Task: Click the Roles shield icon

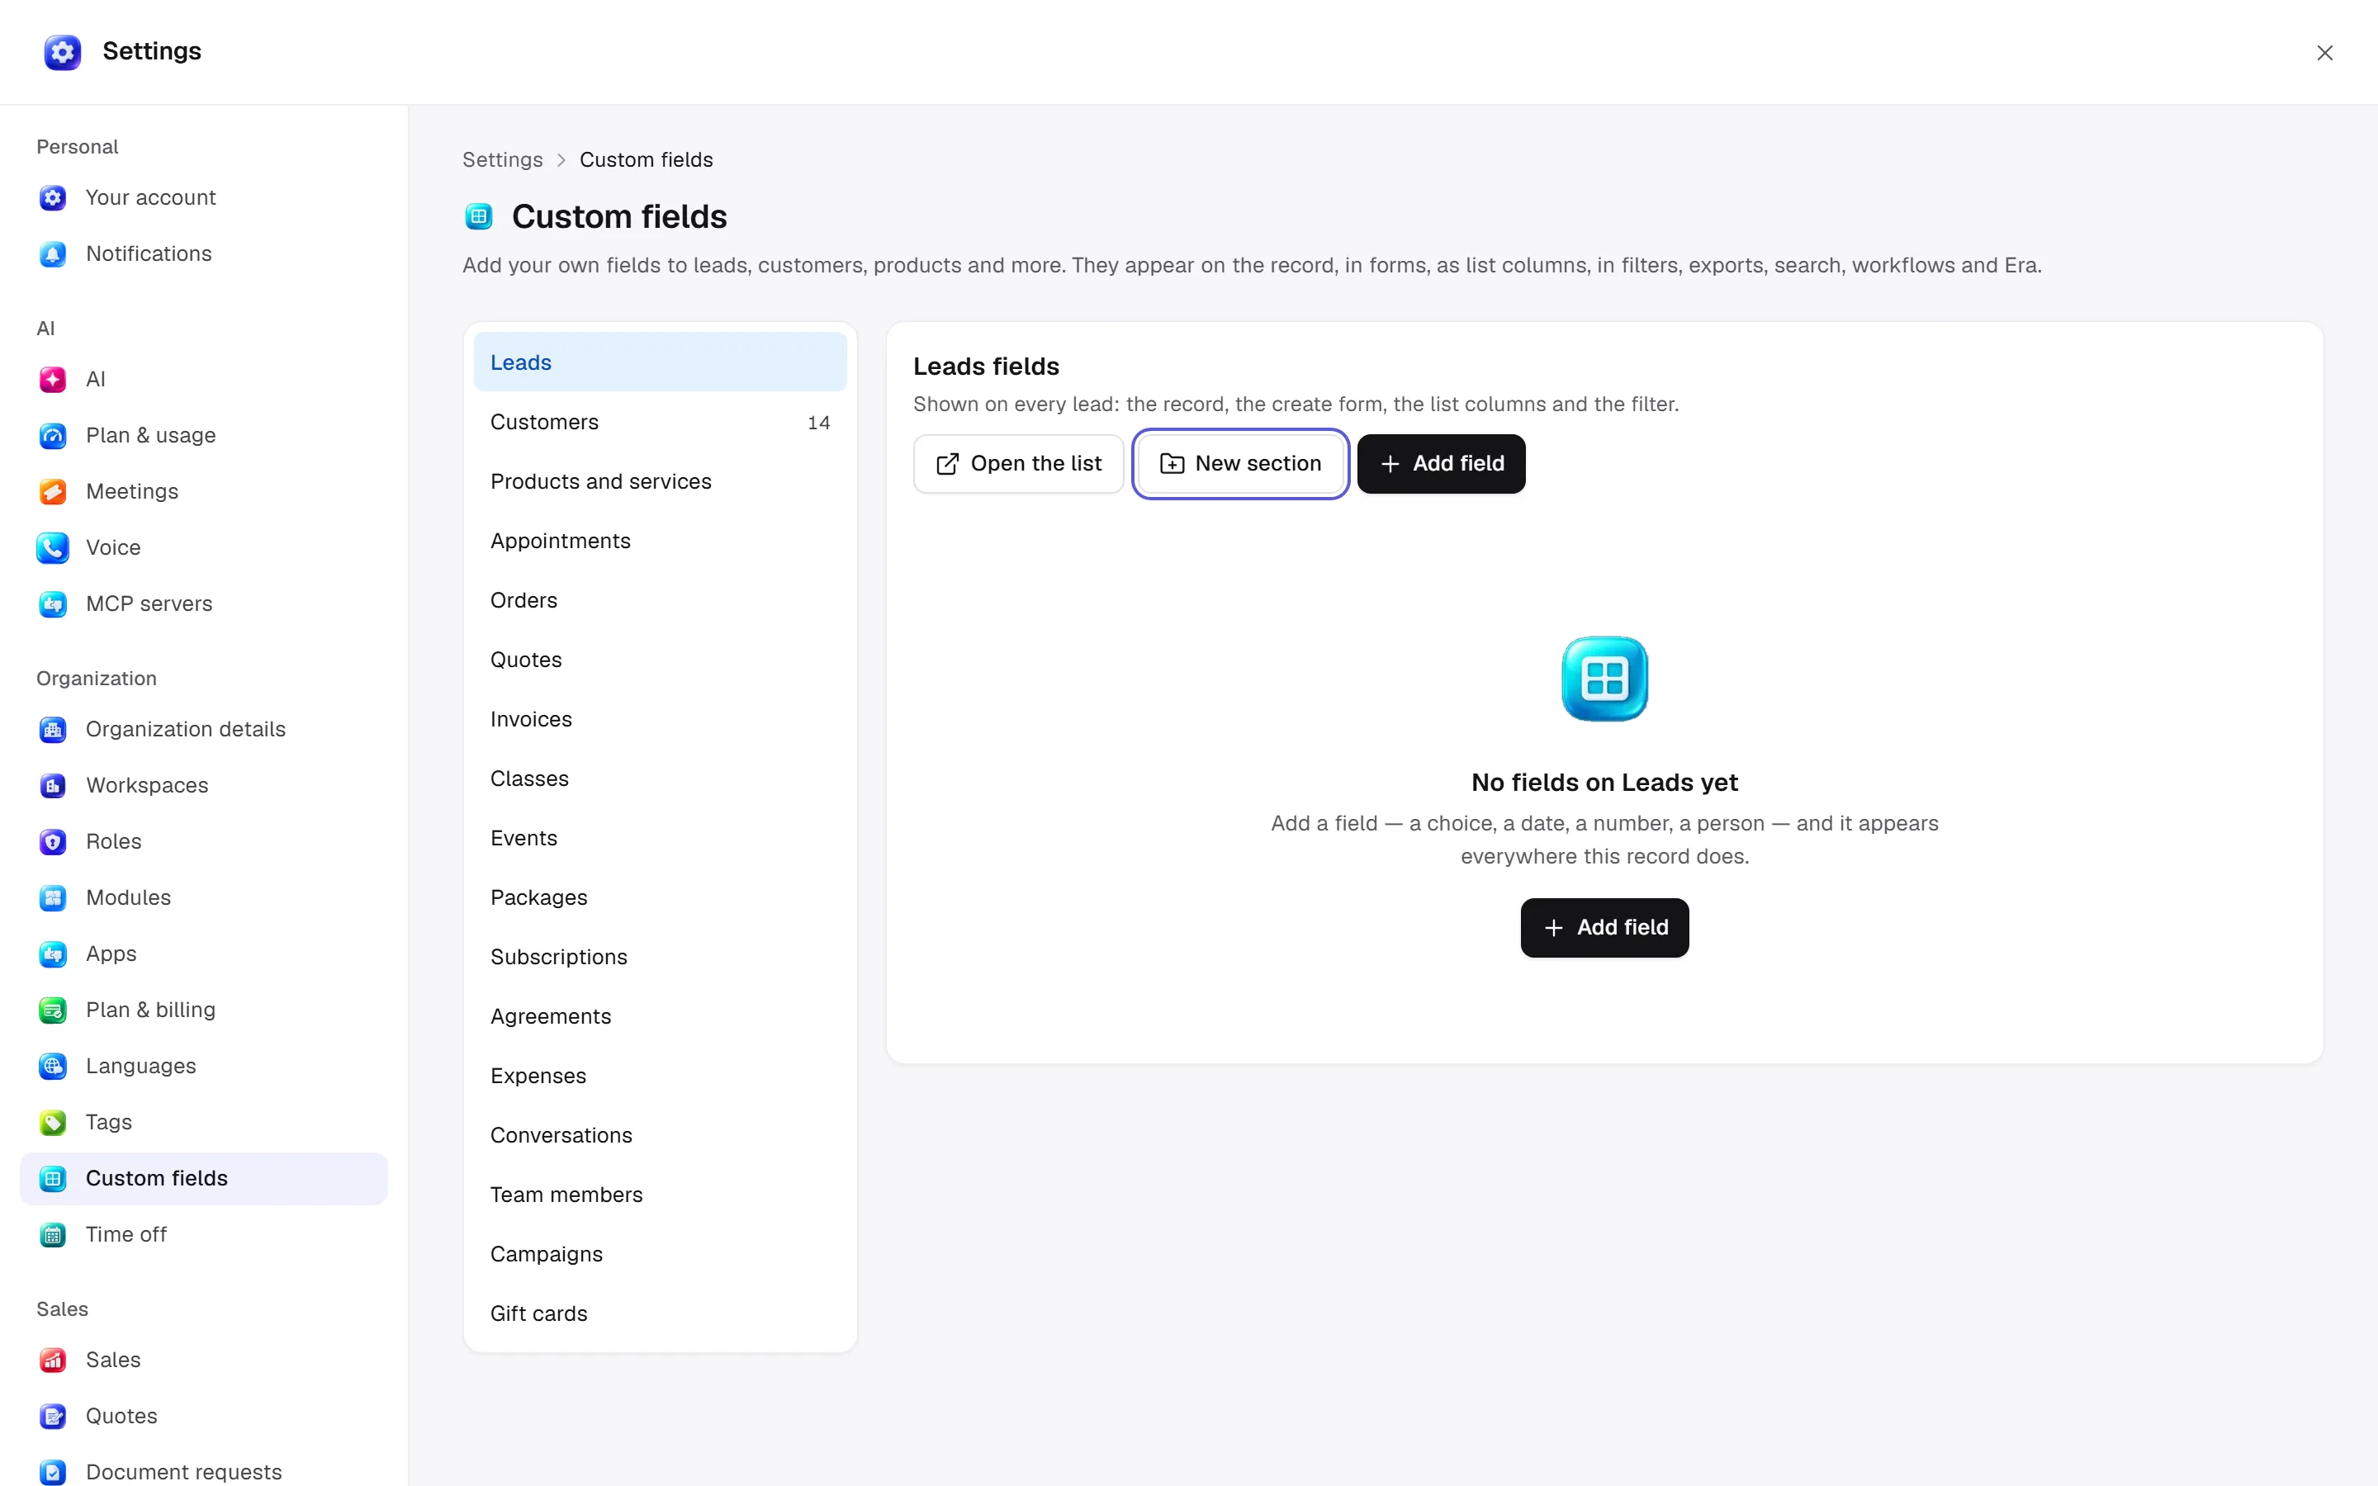Action: coord(53,841)
